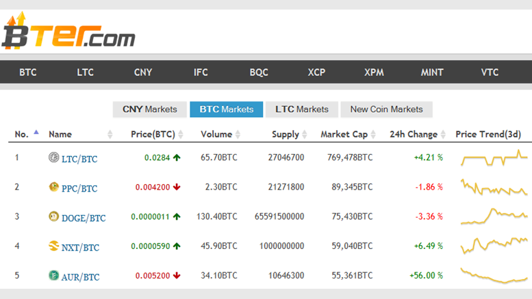The height and width of the screenshot is (299, 532).
Task: Open the DOGE/BTC market link
Action: click(x=84, y=218)
